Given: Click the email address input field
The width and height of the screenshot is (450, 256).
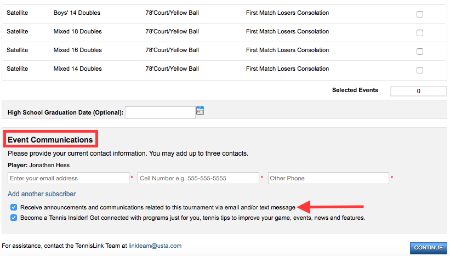Looking at the screenshot, I should (69, 178).
